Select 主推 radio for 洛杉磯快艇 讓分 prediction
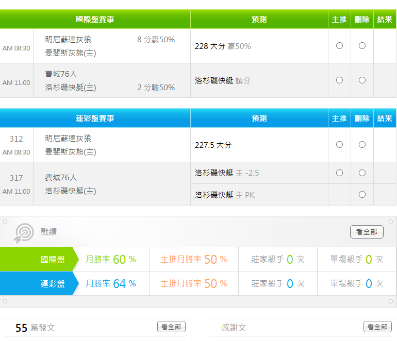Image resolution: width=397 pixels, height=341 pixels. 339,80
